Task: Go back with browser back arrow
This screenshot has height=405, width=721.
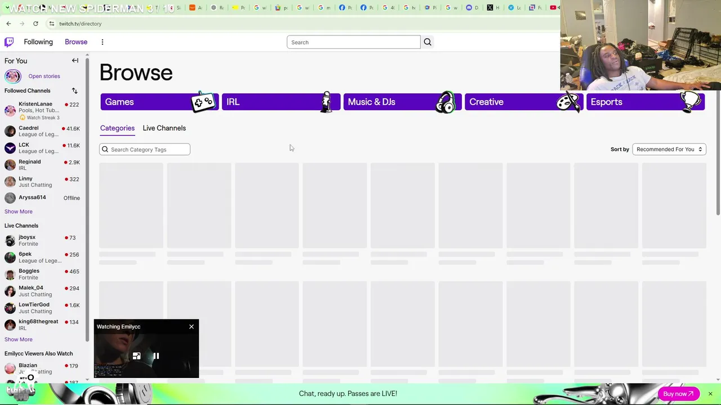Action: click(x=8, y=24)
